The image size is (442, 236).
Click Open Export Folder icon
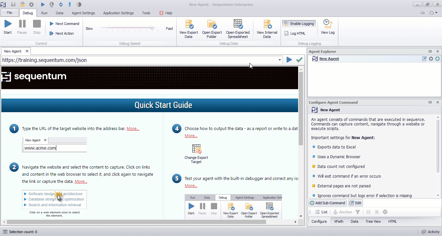(212, 25)
